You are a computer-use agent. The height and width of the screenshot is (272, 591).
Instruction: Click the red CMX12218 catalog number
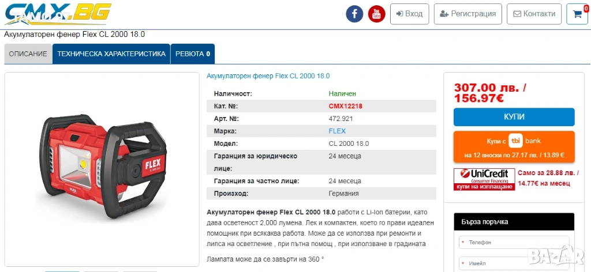[x=346, y=106]
